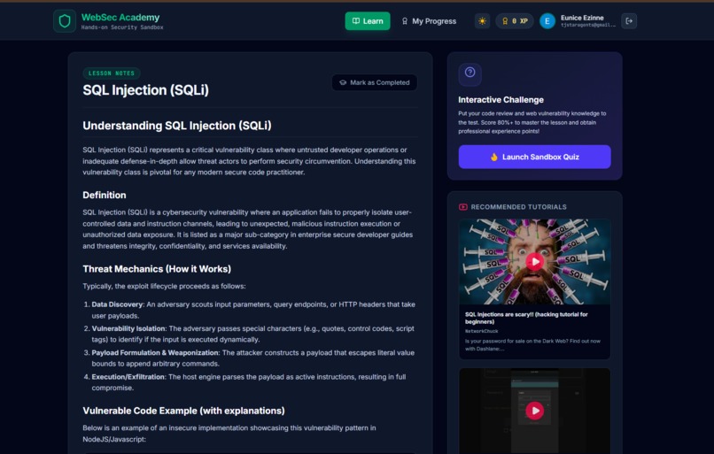The height and width of the screenshot is (454, 714).
Task: Play the second recommended tutorial video
Action: pos(534,411)
